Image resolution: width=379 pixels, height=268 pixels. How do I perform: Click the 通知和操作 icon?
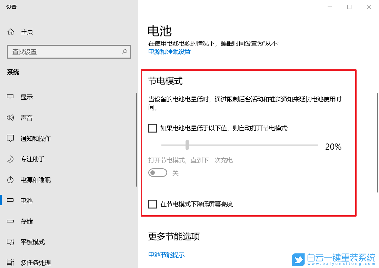[x=11, y=138]
